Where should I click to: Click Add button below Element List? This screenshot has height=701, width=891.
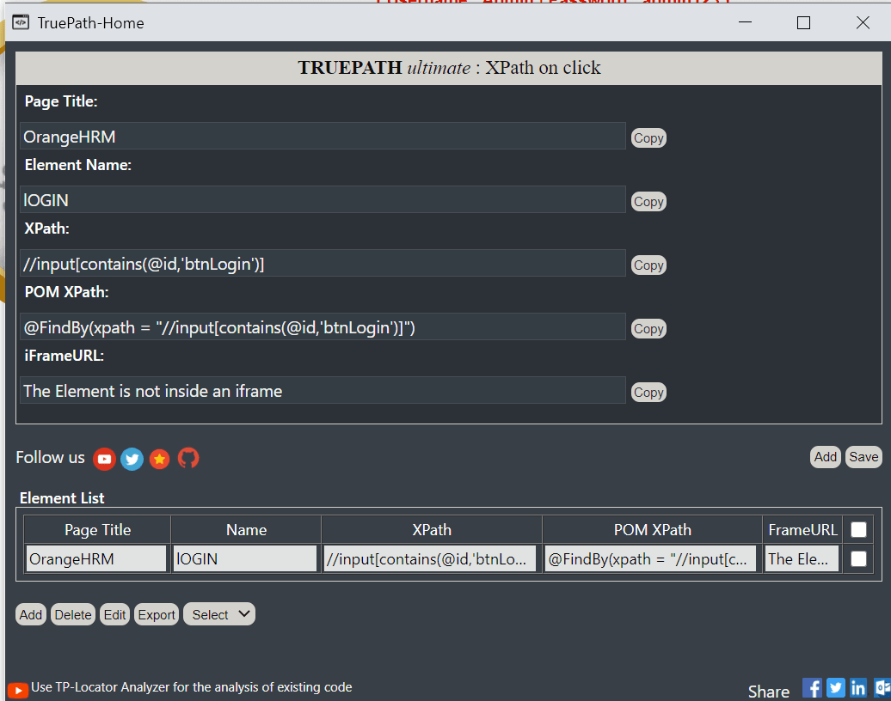tap(31, 615)
